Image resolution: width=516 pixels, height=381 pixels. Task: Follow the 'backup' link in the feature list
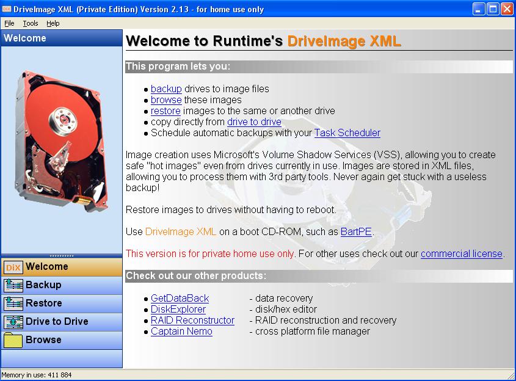166,89
